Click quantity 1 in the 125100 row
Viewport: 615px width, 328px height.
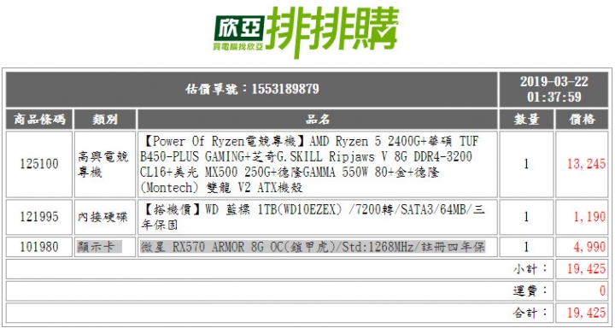click(526, 164)
